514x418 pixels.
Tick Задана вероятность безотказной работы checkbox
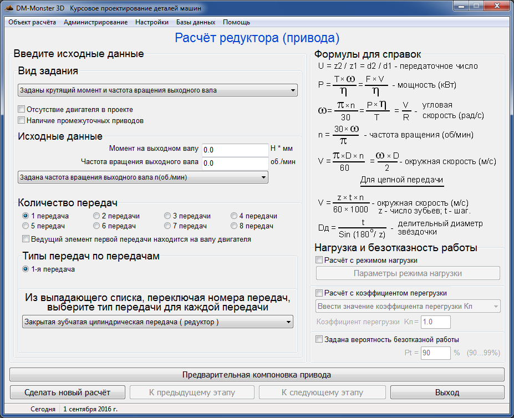coord(319,339)
